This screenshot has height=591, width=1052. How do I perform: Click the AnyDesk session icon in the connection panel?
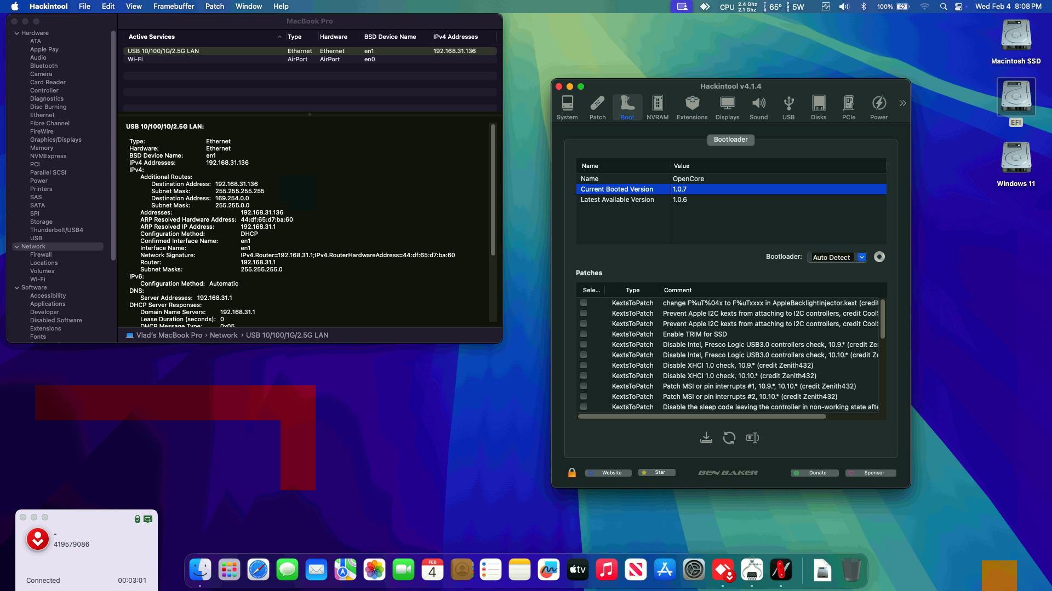38,540
